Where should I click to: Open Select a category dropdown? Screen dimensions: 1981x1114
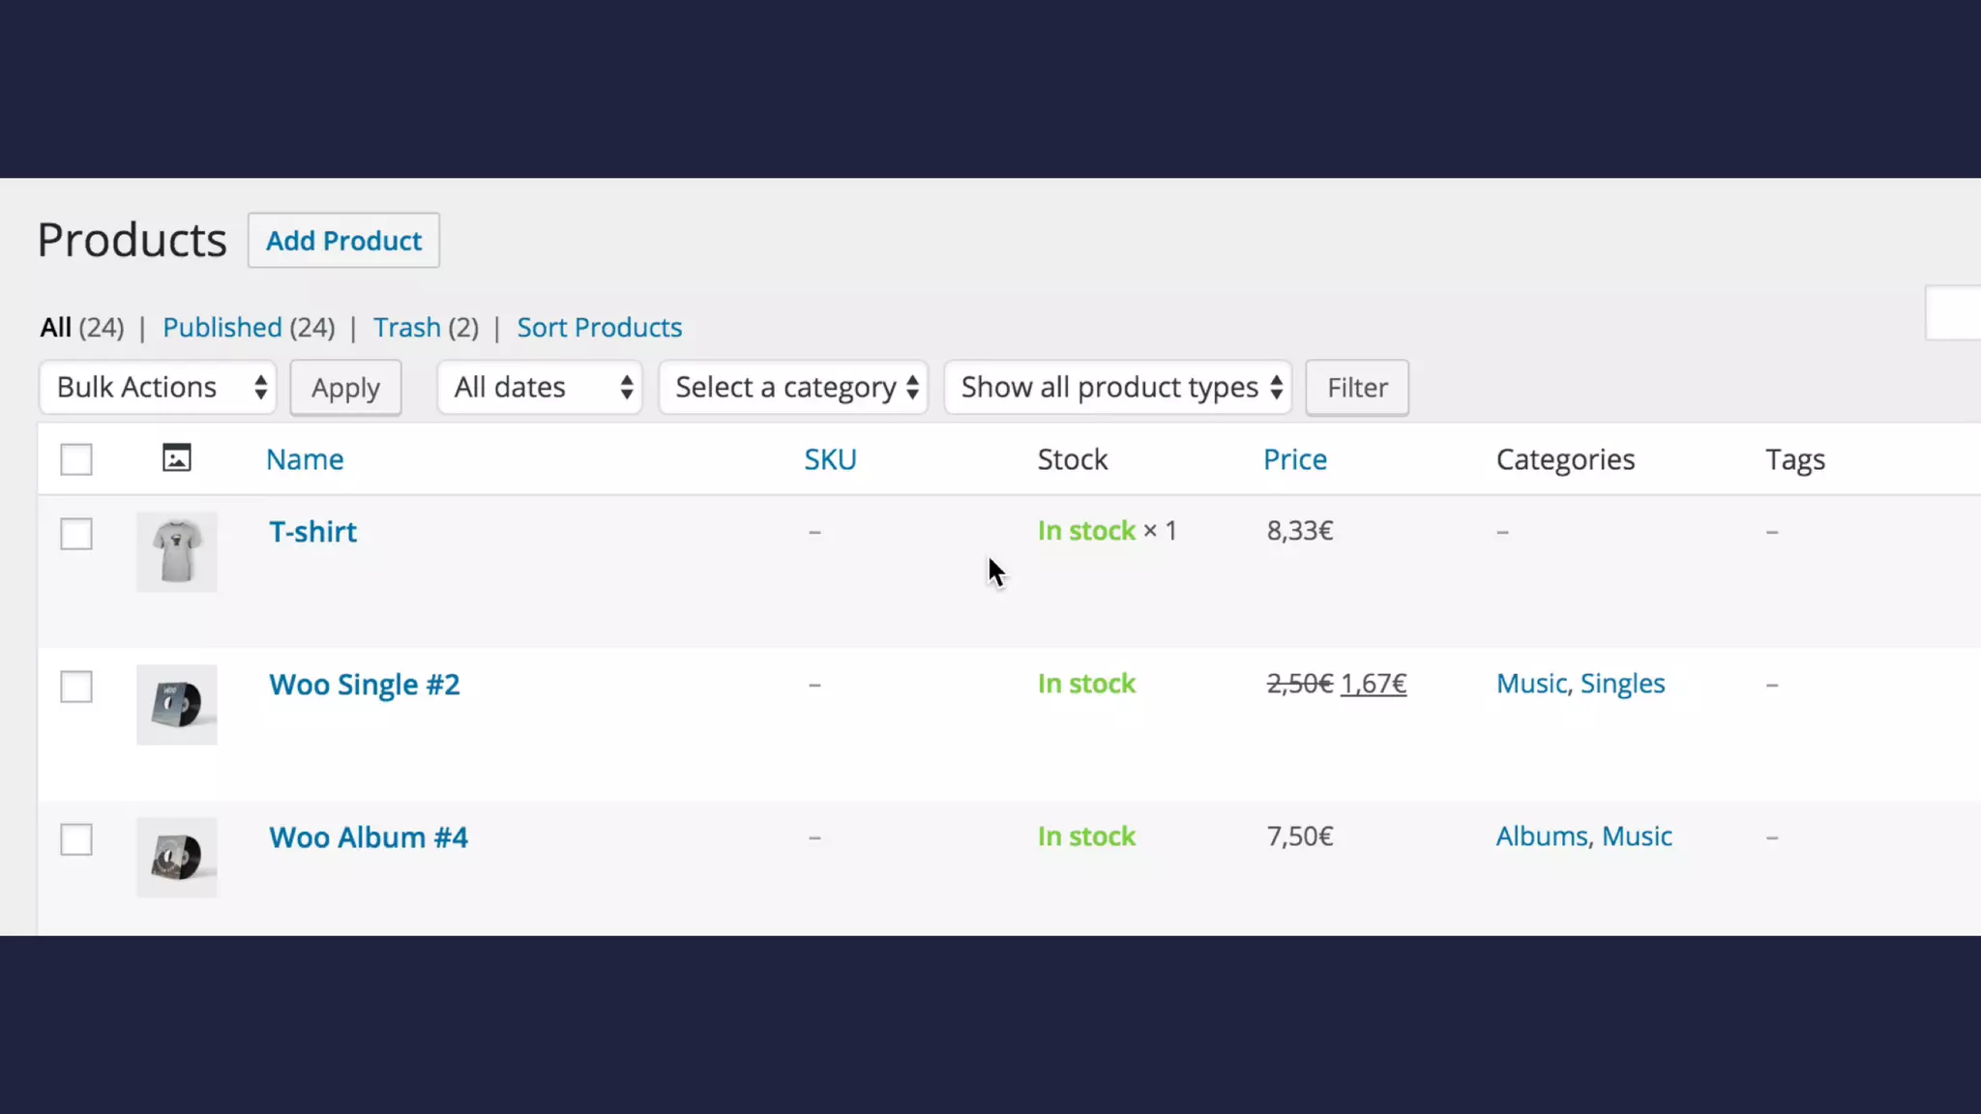tap(793, 388)
